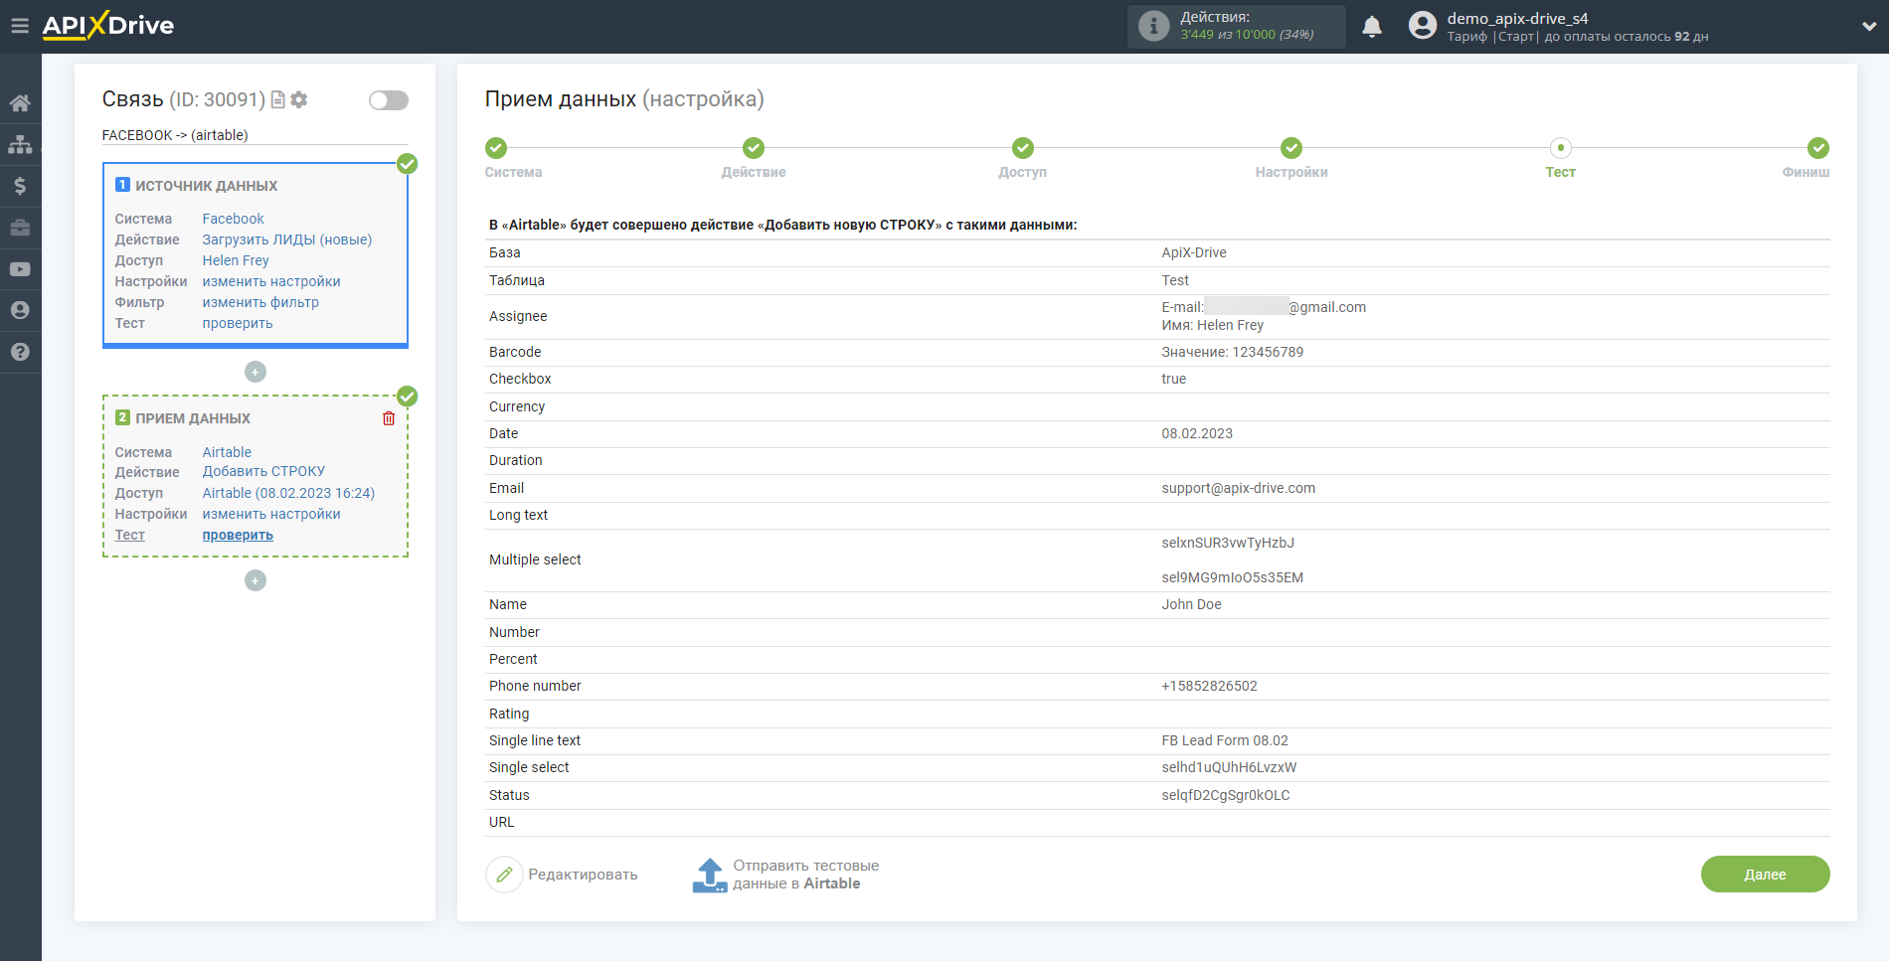Click source изменить настройки link
The height and width of the screenshot is (961, 1889).
coord(271,281)
